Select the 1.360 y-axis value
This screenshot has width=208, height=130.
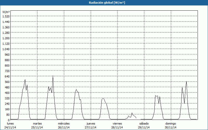[6, 27]
